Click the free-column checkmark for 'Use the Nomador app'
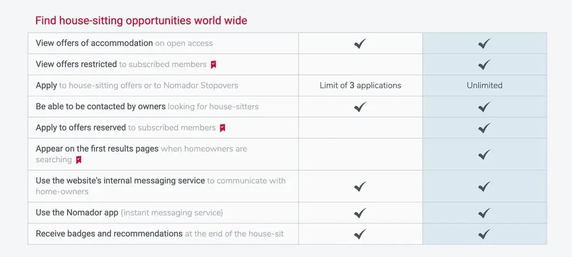Viewport: 572px width, 257px height. pyautogui.click(x=360, y=213)
